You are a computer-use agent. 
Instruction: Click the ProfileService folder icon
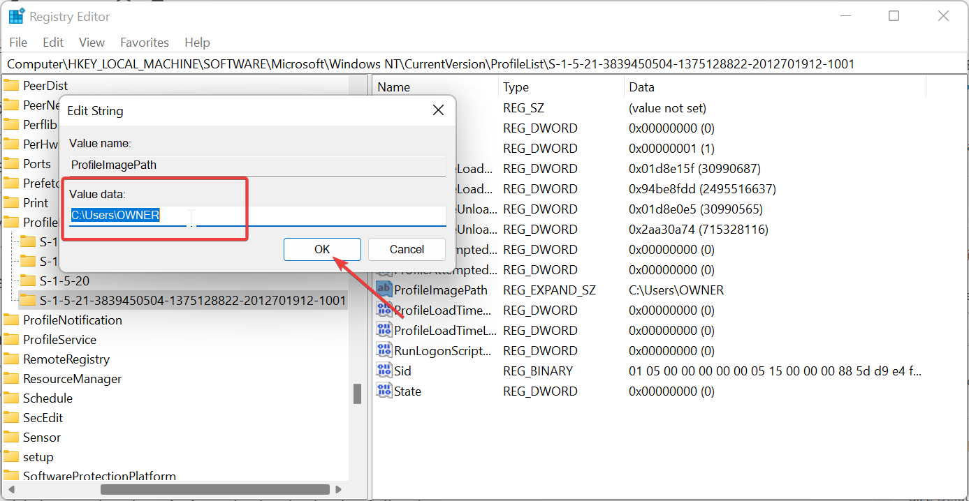click(10, 340)
